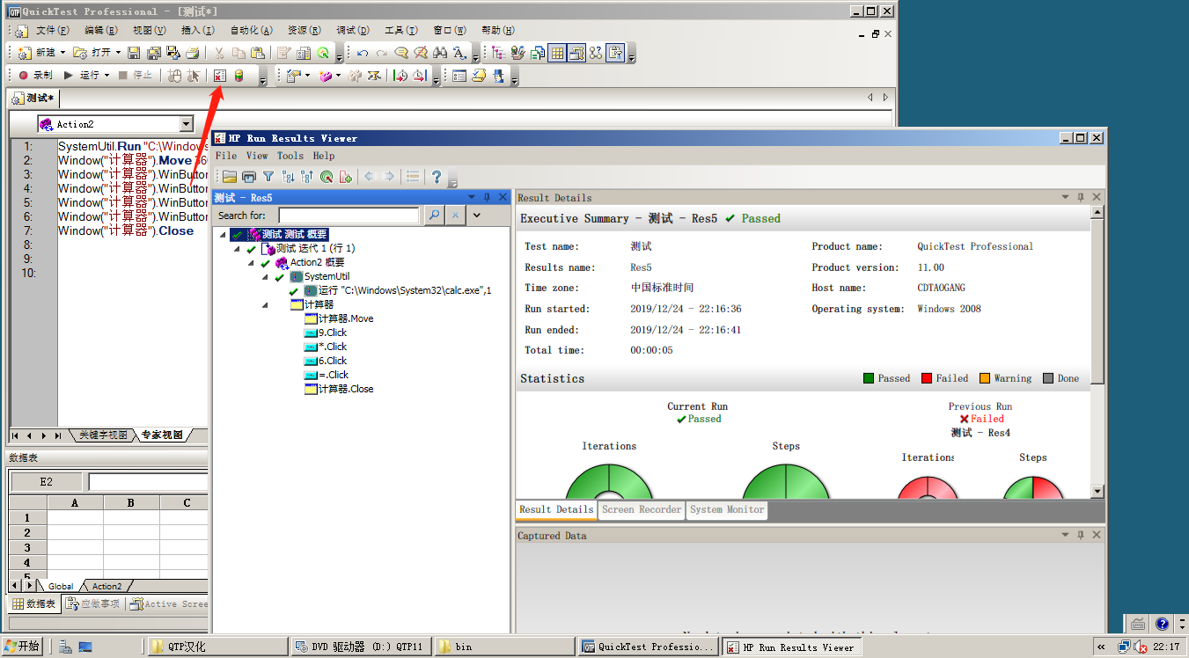This screenshot has height=658, width=1189.
Task: Open the View menu in Run Results Viewer
Action: [x=257, y=156]
